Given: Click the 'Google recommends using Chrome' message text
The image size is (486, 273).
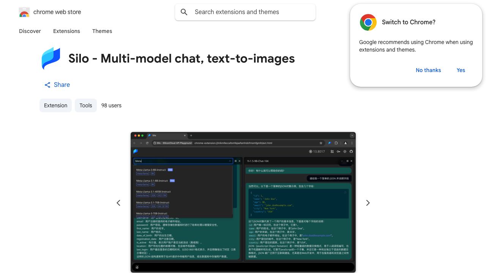Looking at the screenshot, I should tap(416, 46).
